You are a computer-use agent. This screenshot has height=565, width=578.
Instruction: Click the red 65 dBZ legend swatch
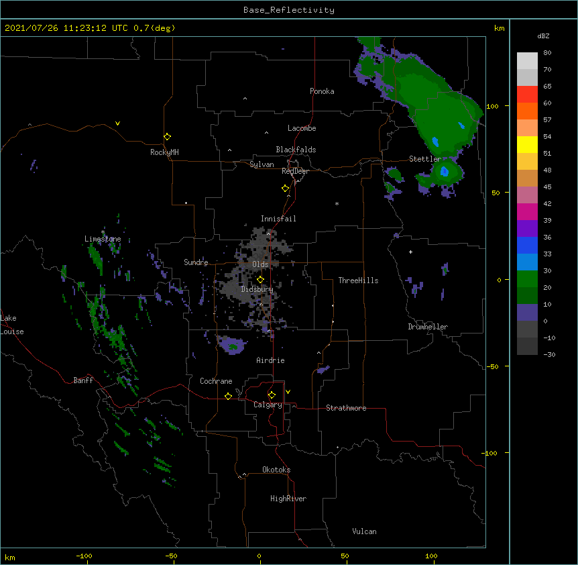[x=527, y=94]
